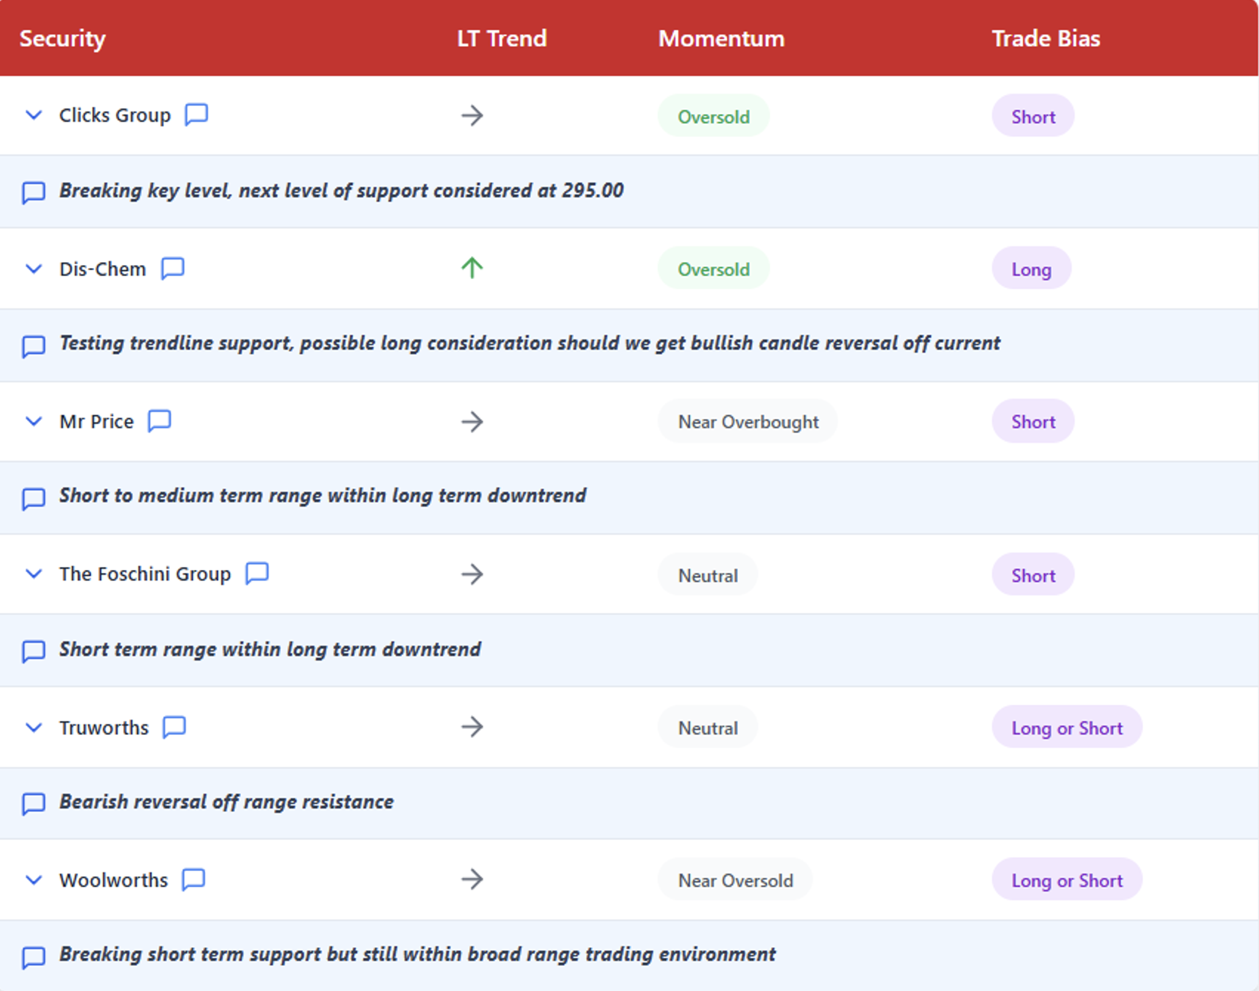Collapse the Truworths row chevron
This screenshot has height=991, width=1259.
click(x=34, y=727)
